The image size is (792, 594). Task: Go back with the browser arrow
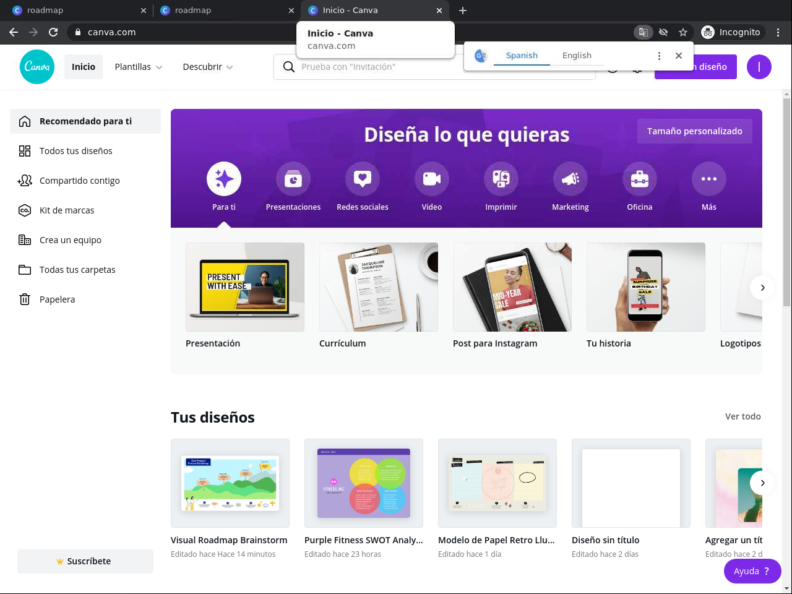point(14,32)
